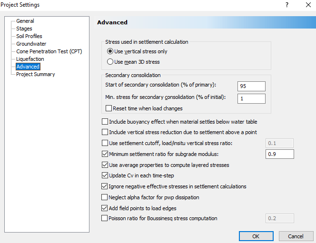Viewport: 316px width, 243px height.
Task: Choose Use mean 3D stress option
Action: tap(110, 62)
